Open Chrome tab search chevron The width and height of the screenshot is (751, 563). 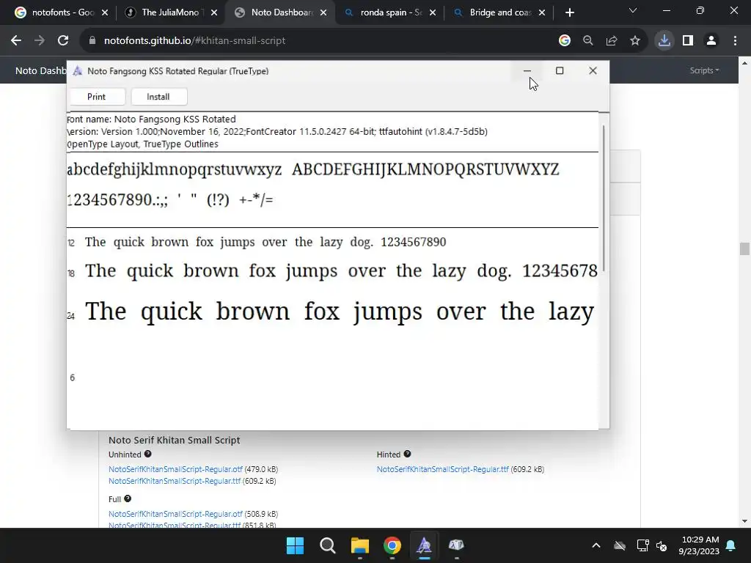(633, 10)
